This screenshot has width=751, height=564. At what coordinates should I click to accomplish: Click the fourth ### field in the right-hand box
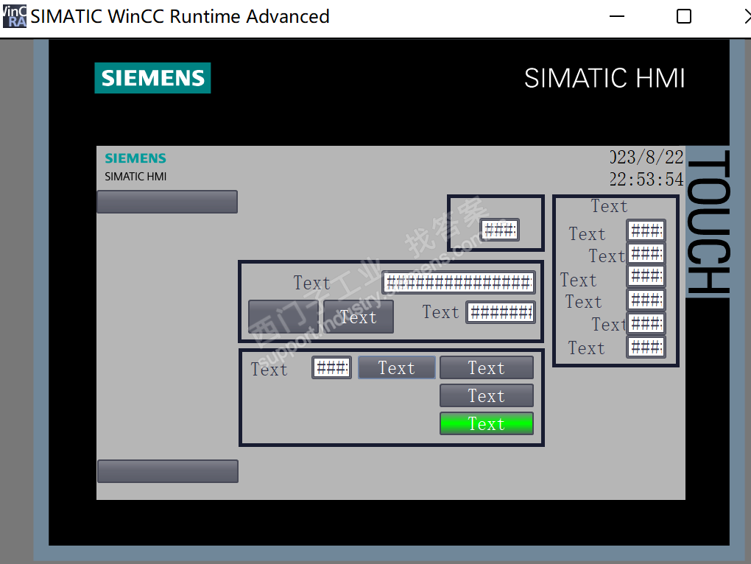tap(646, 300)
